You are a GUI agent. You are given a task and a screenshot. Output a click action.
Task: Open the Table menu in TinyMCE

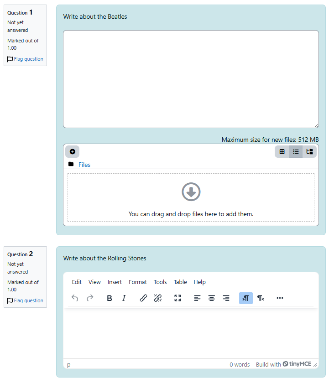pyautogui.click(x=180, y=282)
